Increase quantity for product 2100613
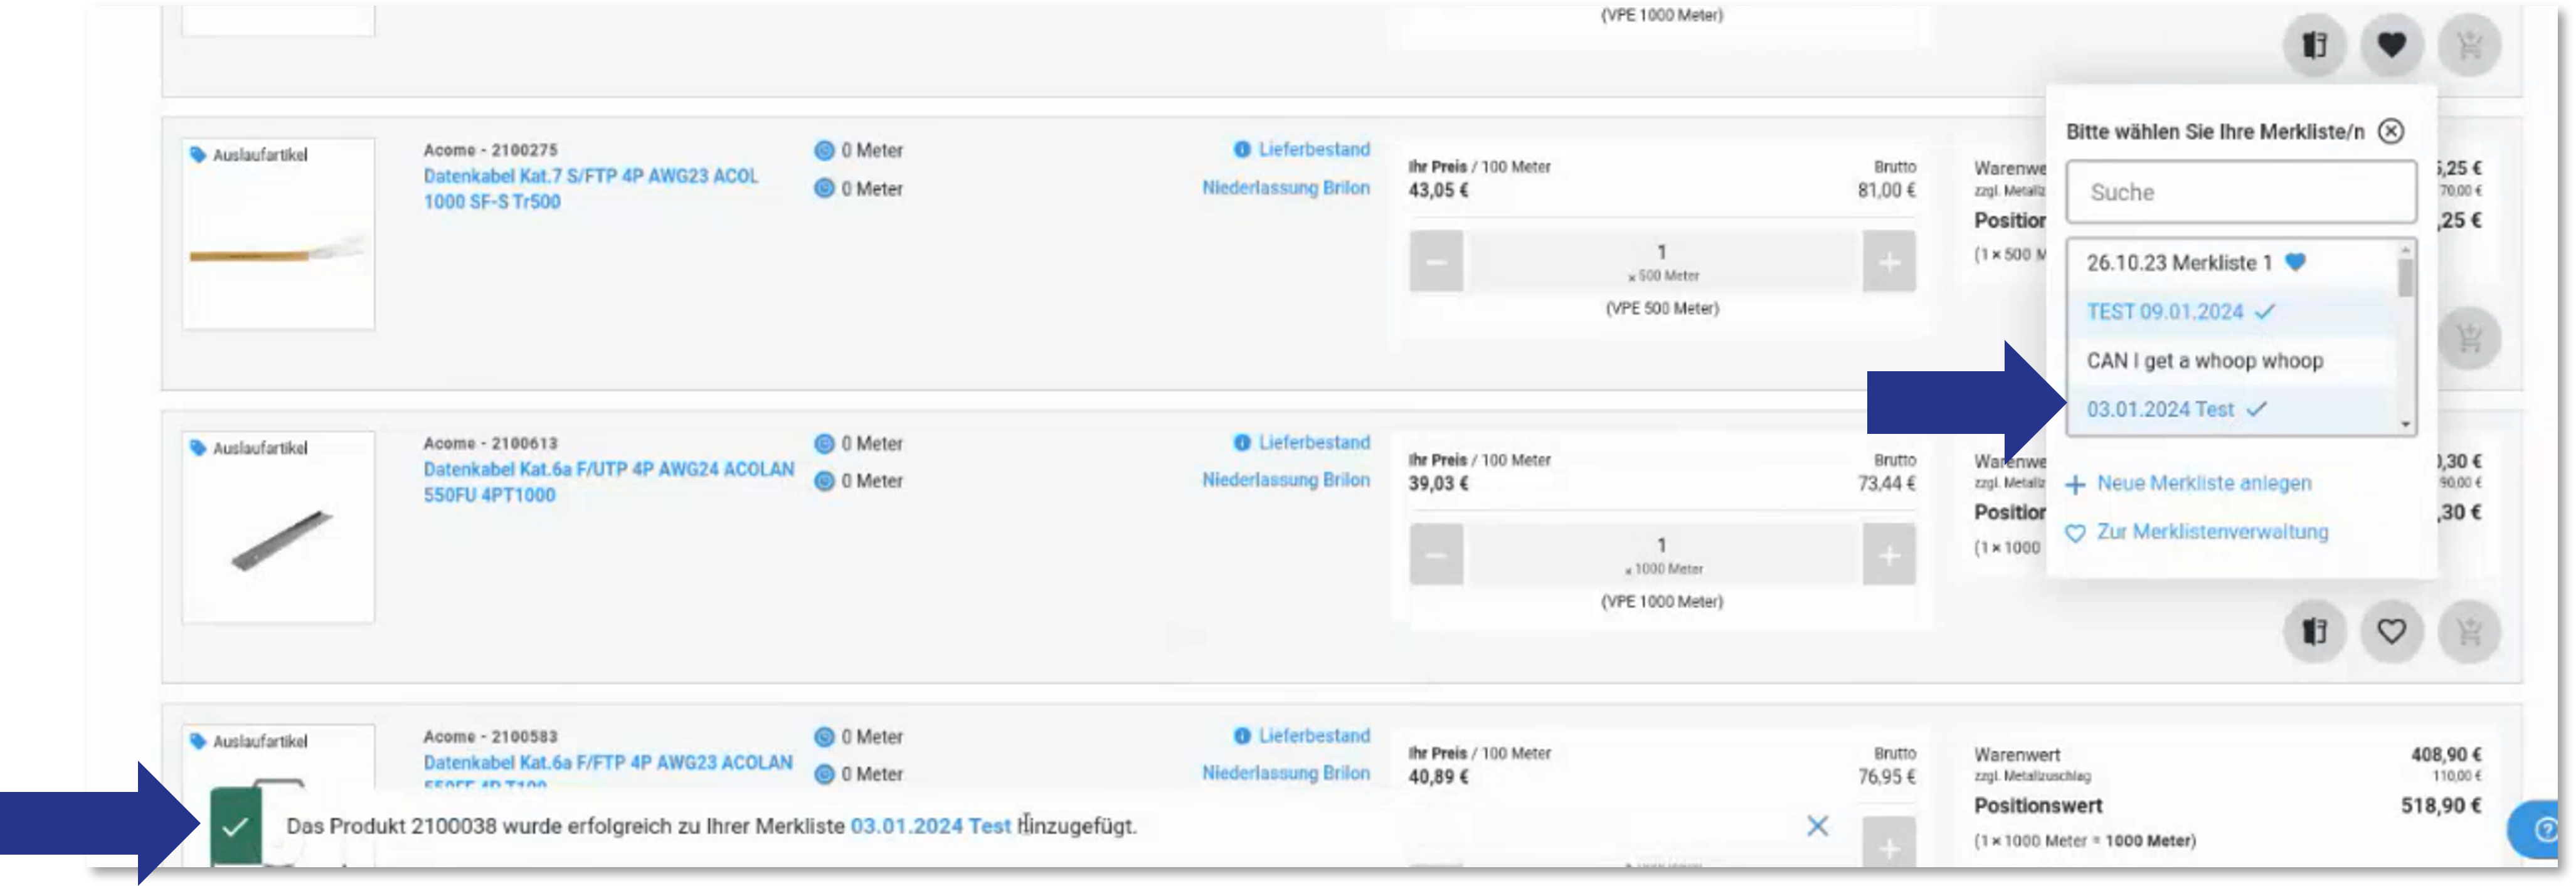2576x886 pixels. (x=1888, y=555)
